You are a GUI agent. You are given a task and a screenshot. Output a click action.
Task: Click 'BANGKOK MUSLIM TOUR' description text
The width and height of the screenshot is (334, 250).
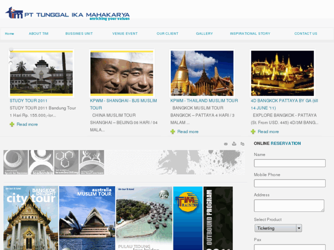click(198, 108)
